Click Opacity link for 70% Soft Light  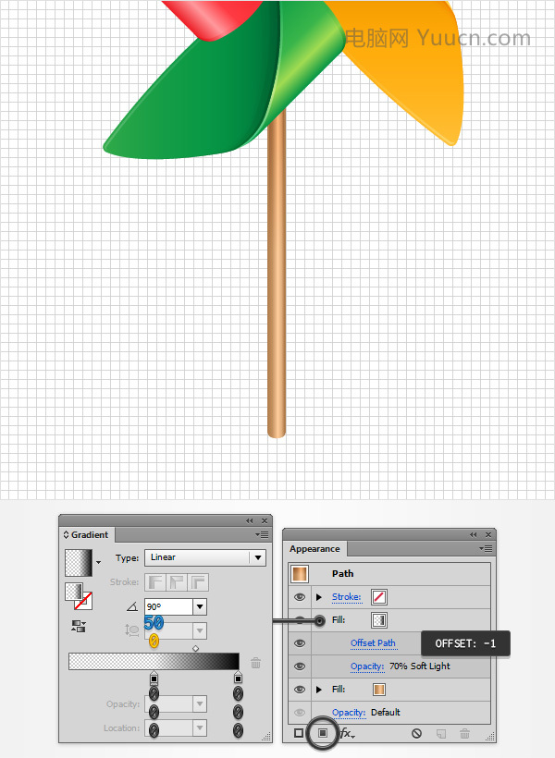pyautogui.click(x=367, y=666)
